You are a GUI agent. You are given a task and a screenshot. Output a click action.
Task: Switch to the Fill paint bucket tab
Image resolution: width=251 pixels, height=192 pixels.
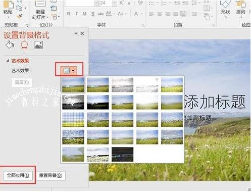tap(10, 45)
